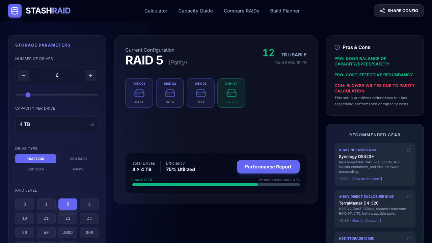Click the StashRAID database logo icon

point(15,11)
